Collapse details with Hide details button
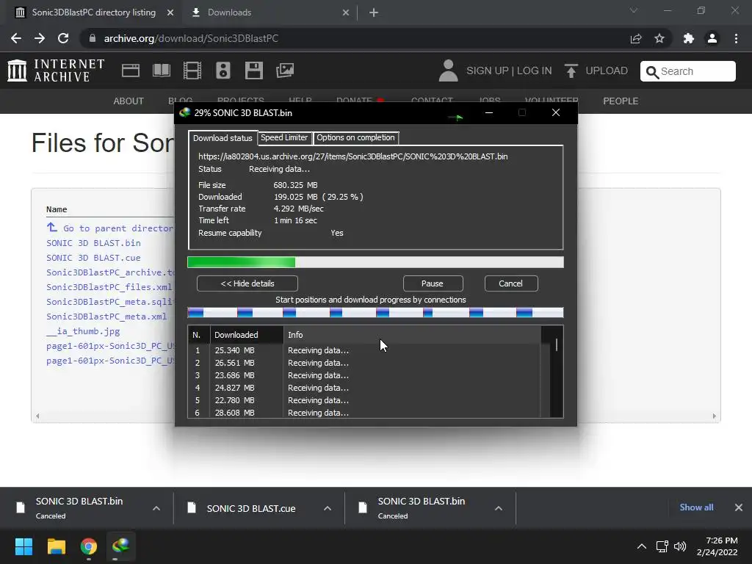This screenshot has height=564, width=752. click(247, 283)
